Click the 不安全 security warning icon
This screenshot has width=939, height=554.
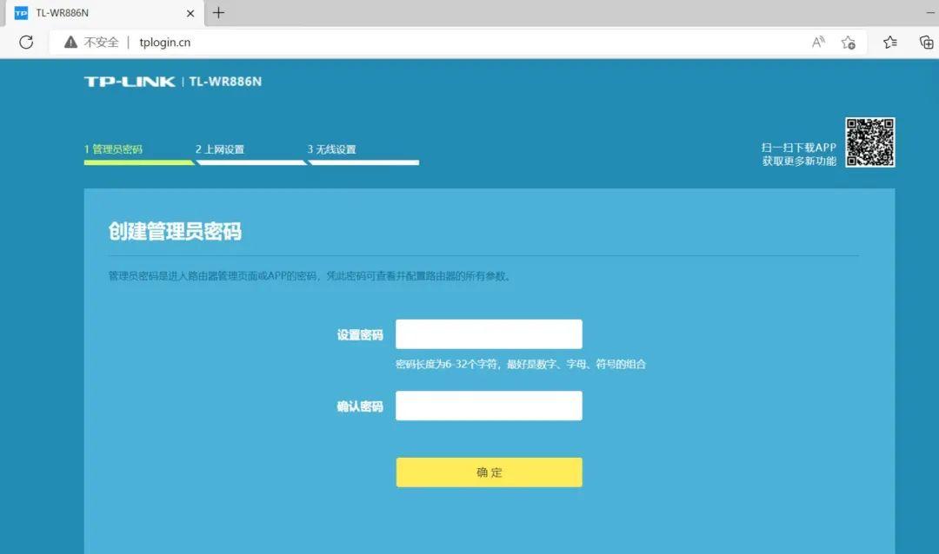[x=70, y=42]
